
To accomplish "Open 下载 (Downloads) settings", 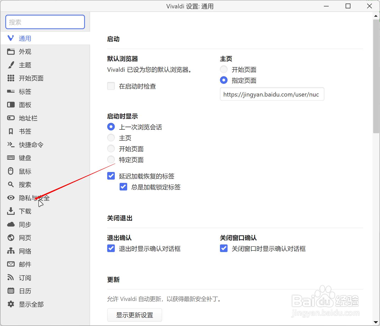I will 25,211.
